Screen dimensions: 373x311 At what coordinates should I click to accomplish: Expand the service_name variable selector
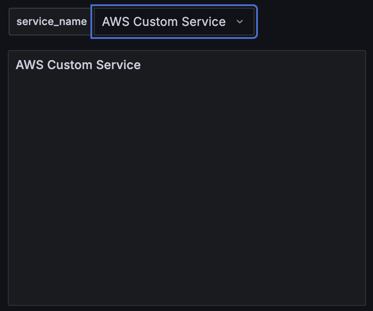click(174, 22)
